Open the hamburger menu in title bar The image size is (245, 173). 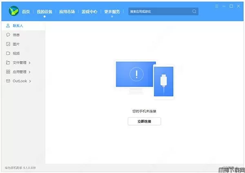(x=216, y=6)
